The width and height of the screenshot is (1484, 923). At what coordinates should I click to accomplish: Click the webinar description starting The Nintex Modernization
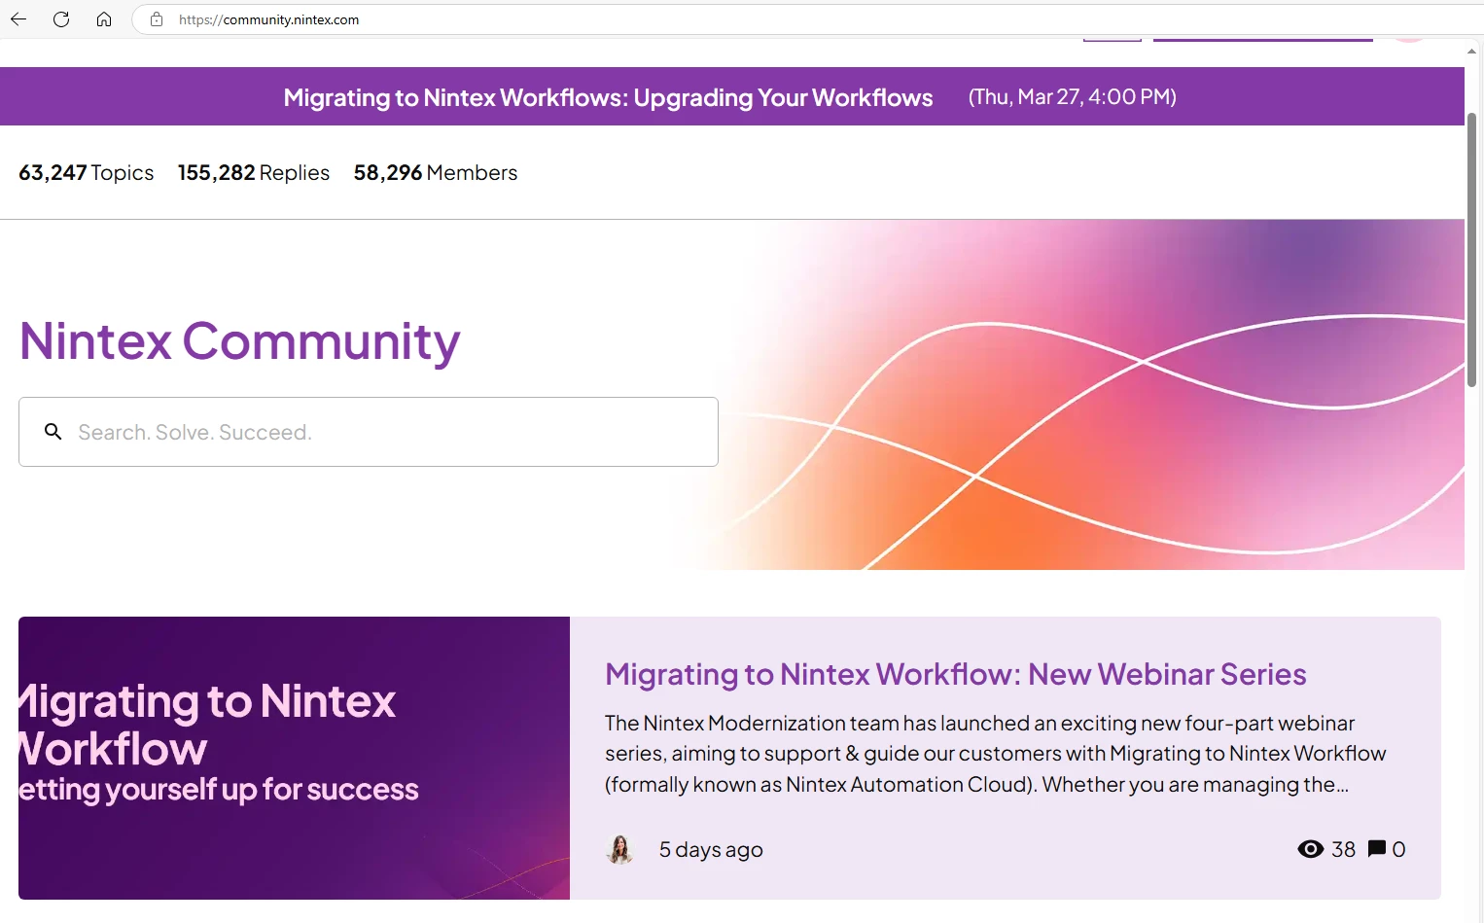(996, 754)
